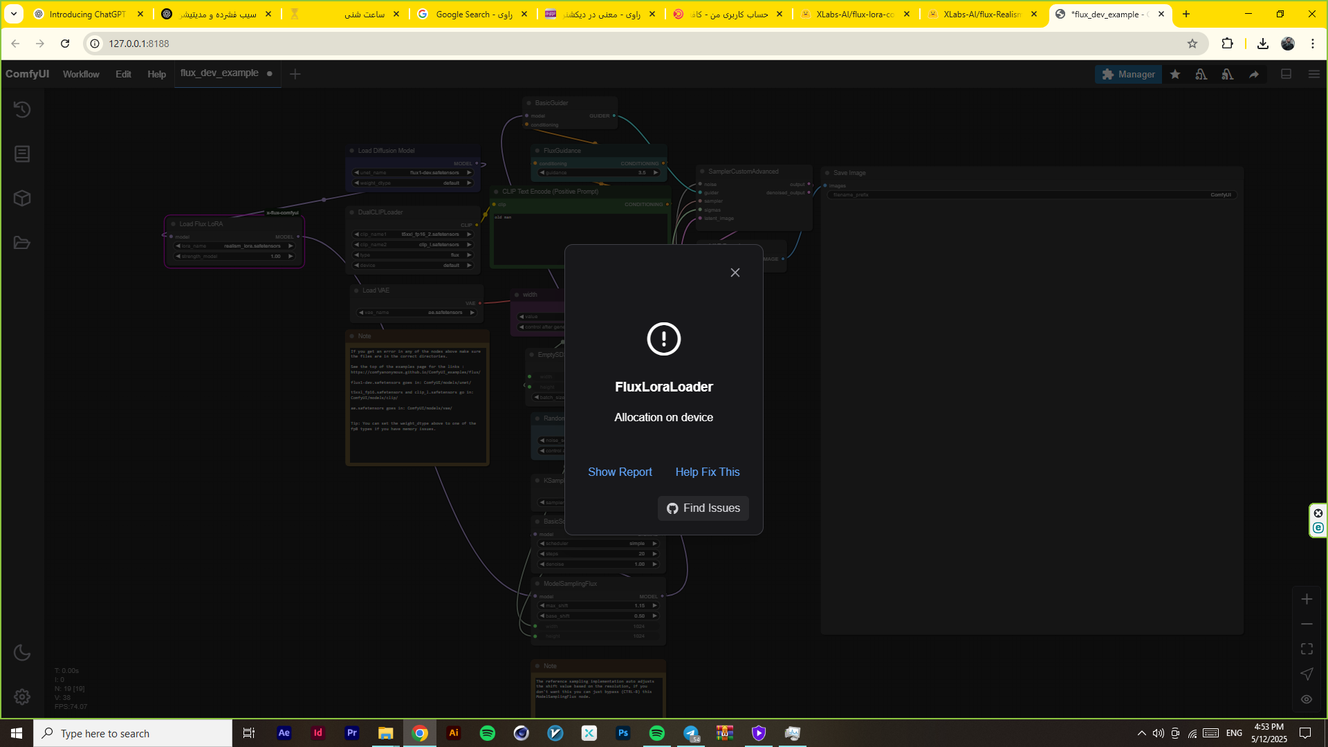Click the star favorites icon in top bar
Screen dimensions: 1328x747
(1175, 74)
